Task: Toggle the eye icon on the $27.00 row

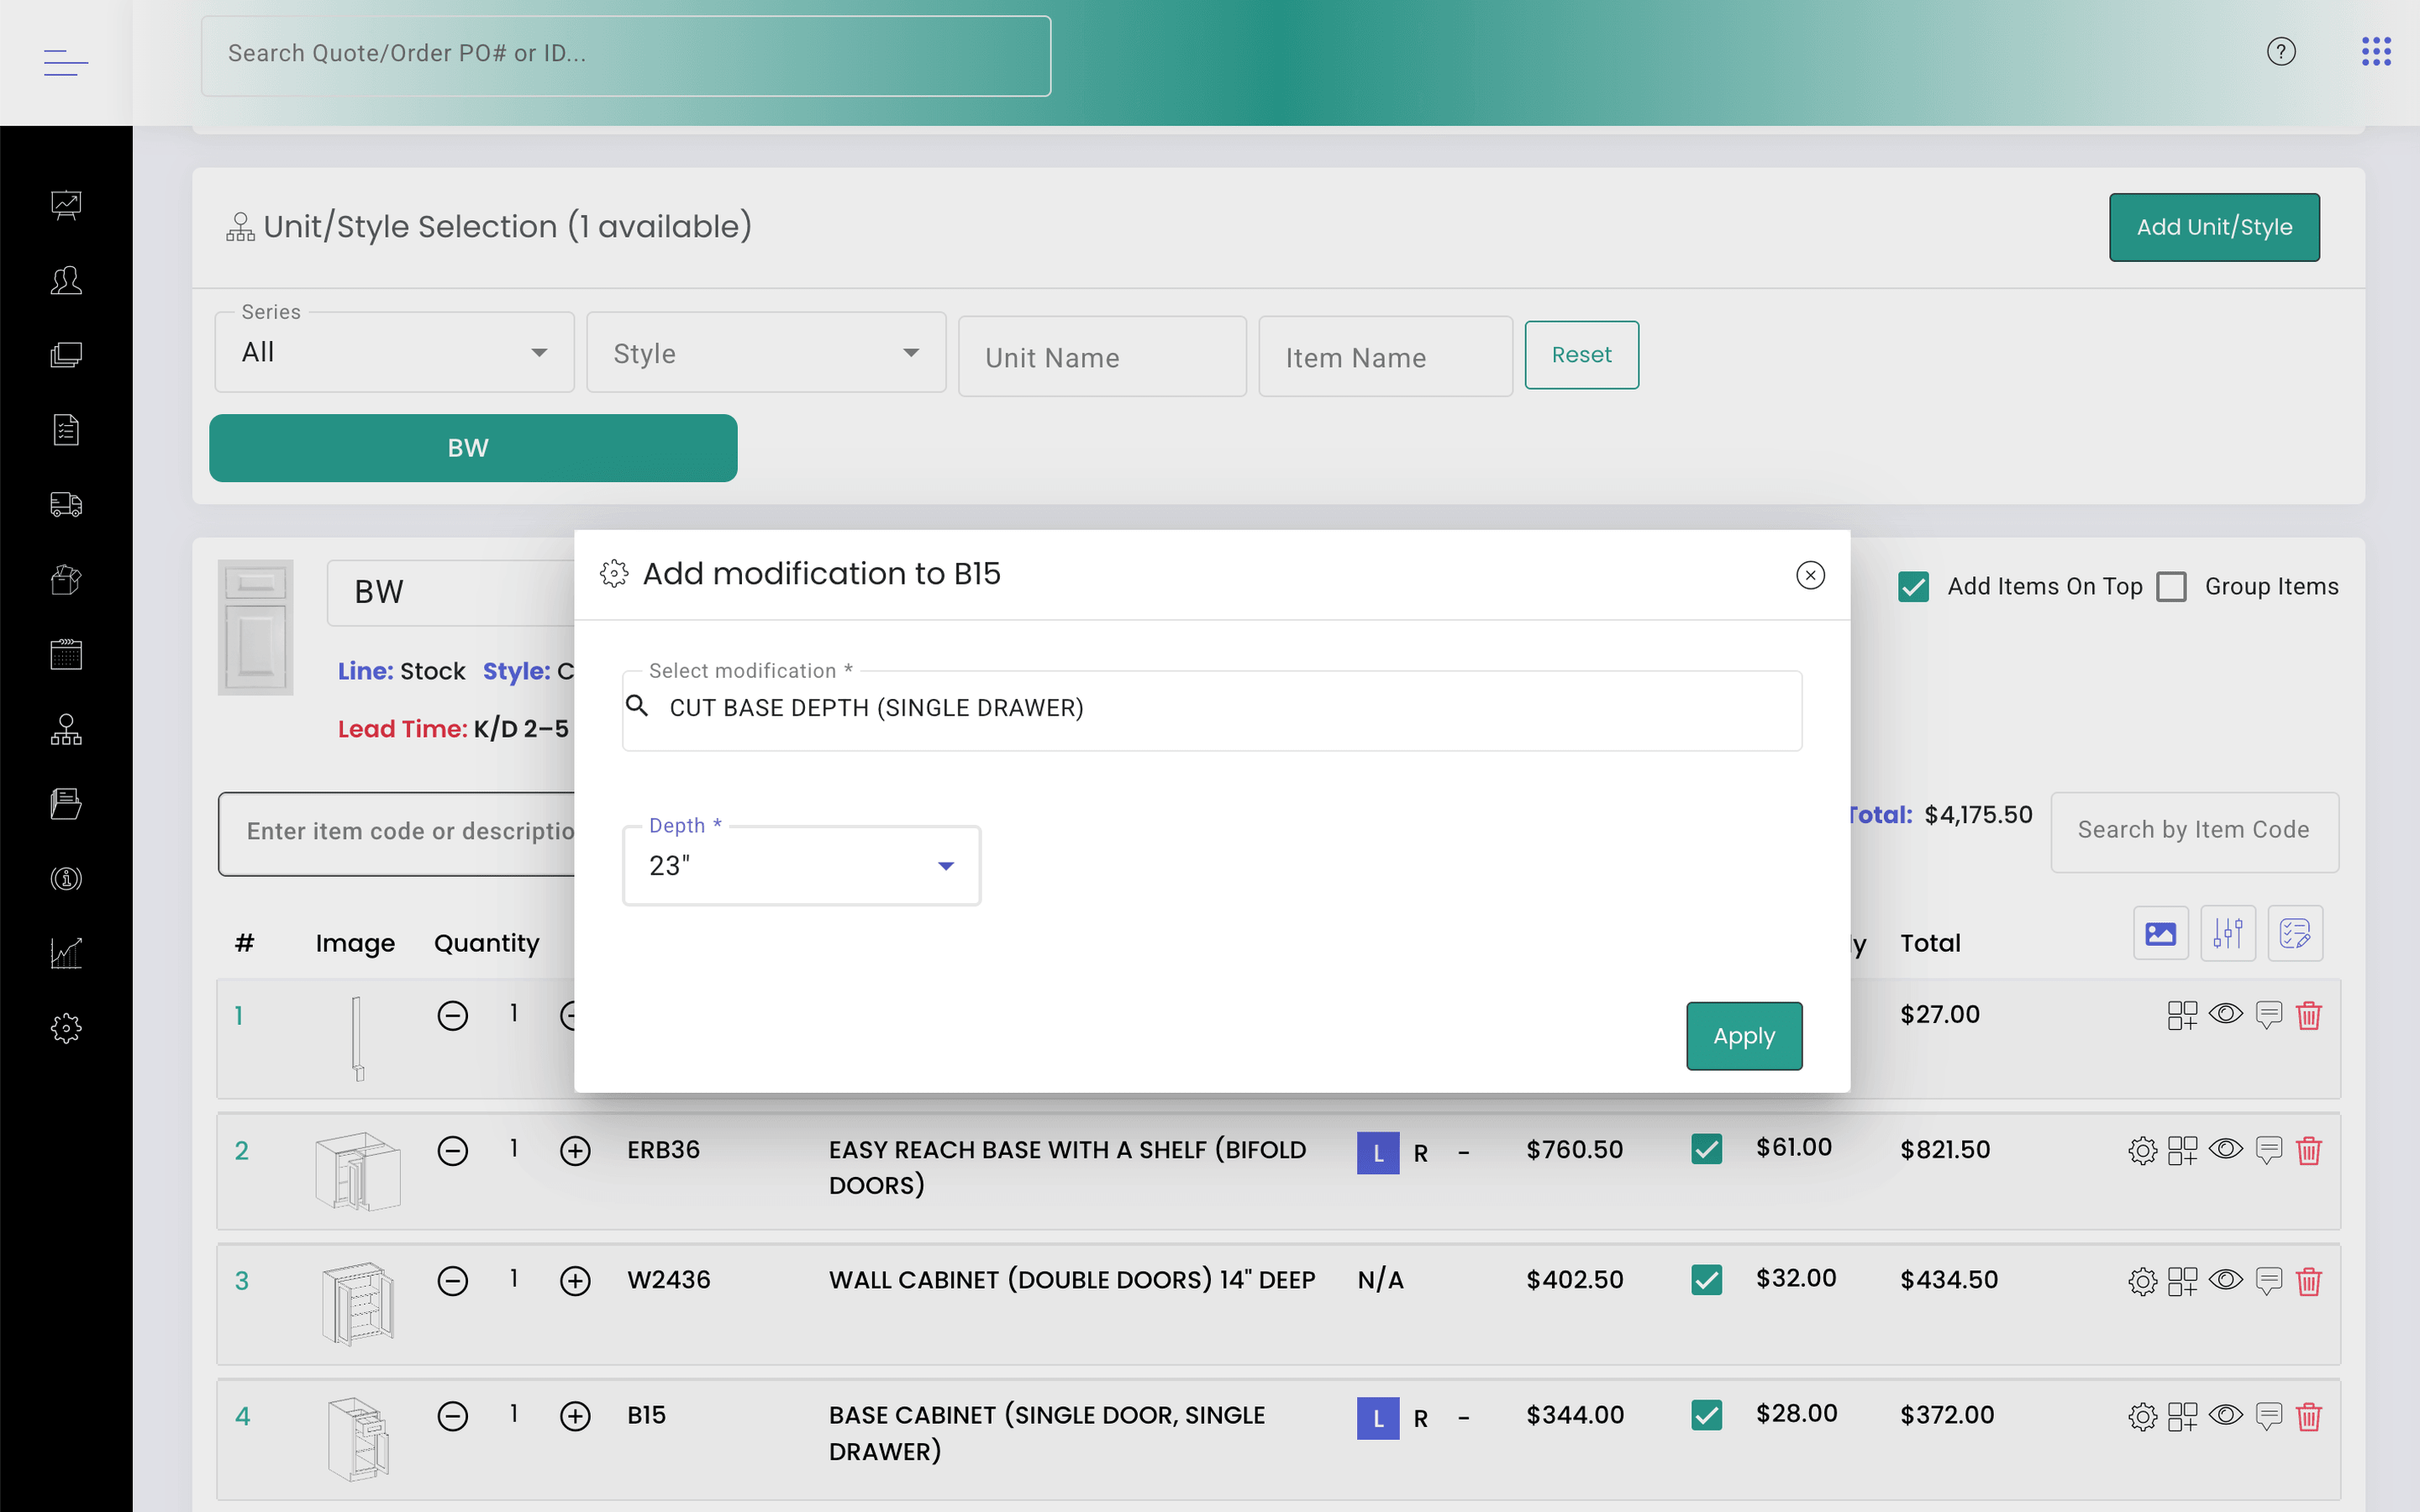Action: [2225, 1013]
